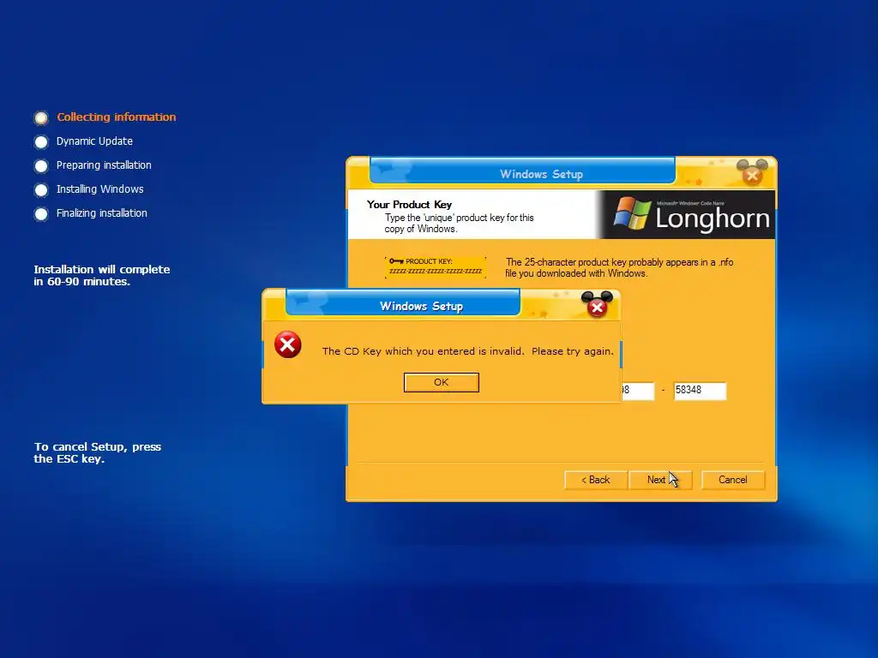
Task: Select the Dynamic Update step bullet
Action: pos(41,142)
